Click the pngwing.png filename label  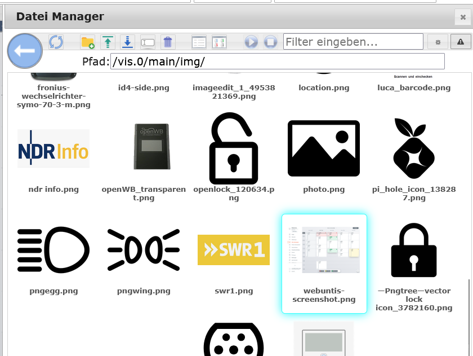coord(144,291)
